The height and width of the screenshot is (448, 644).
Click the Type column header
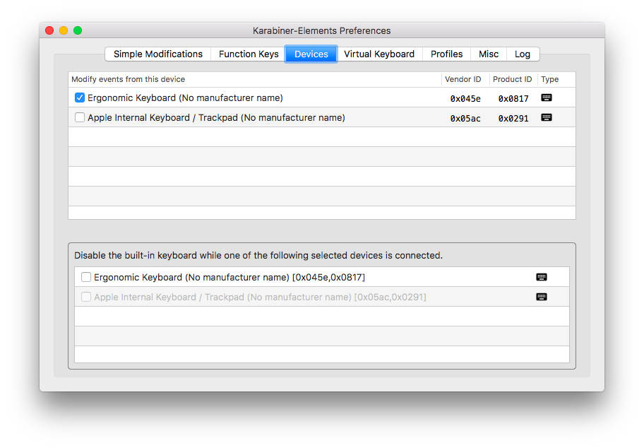click(x=556, y=79)
